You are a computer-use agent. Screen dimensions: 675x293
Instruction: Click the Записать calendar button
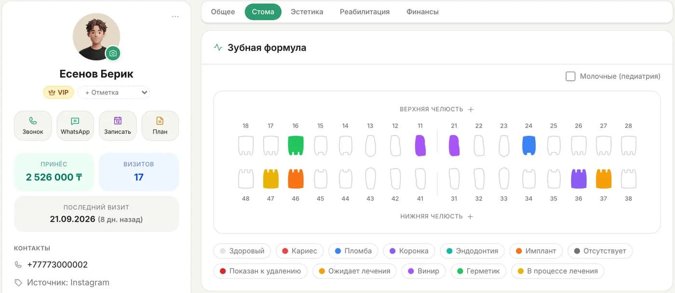pyautogui.click(x=118, y=126)
